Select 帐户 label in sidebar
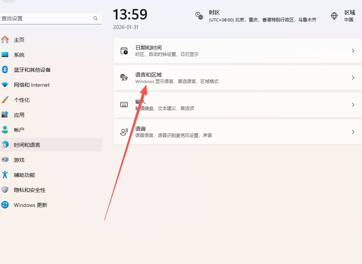Image resolution: width=362 pixels, height=264 pixels. pyautogui.click(x=19, y=130)
